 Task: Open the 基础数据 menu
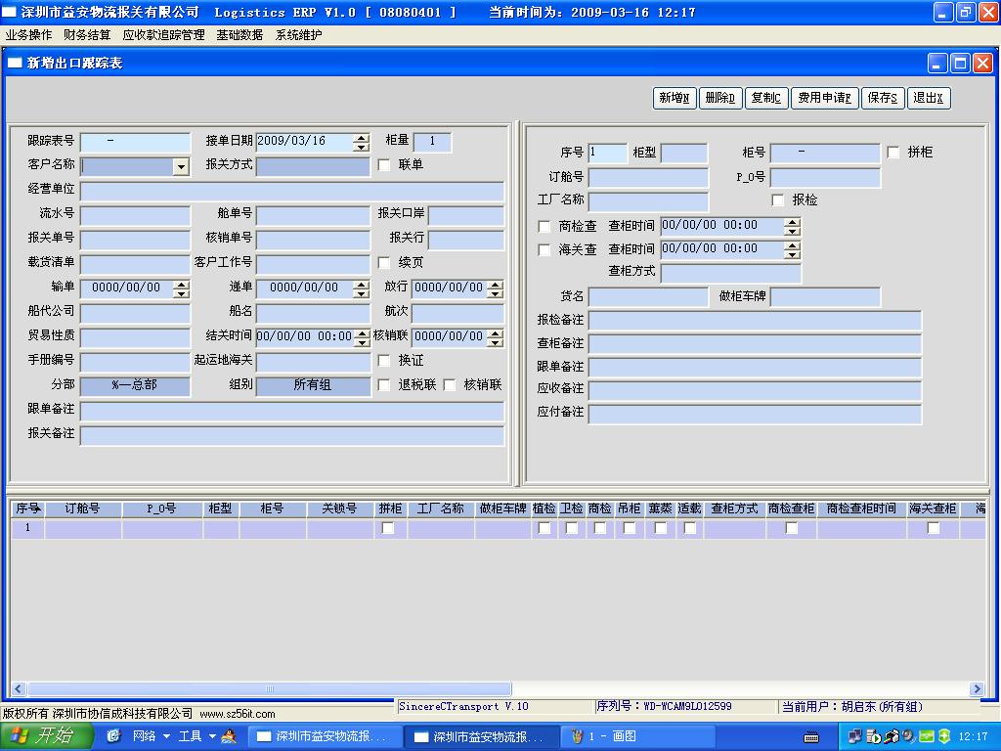pyautogui.click(x=239, y=35)
